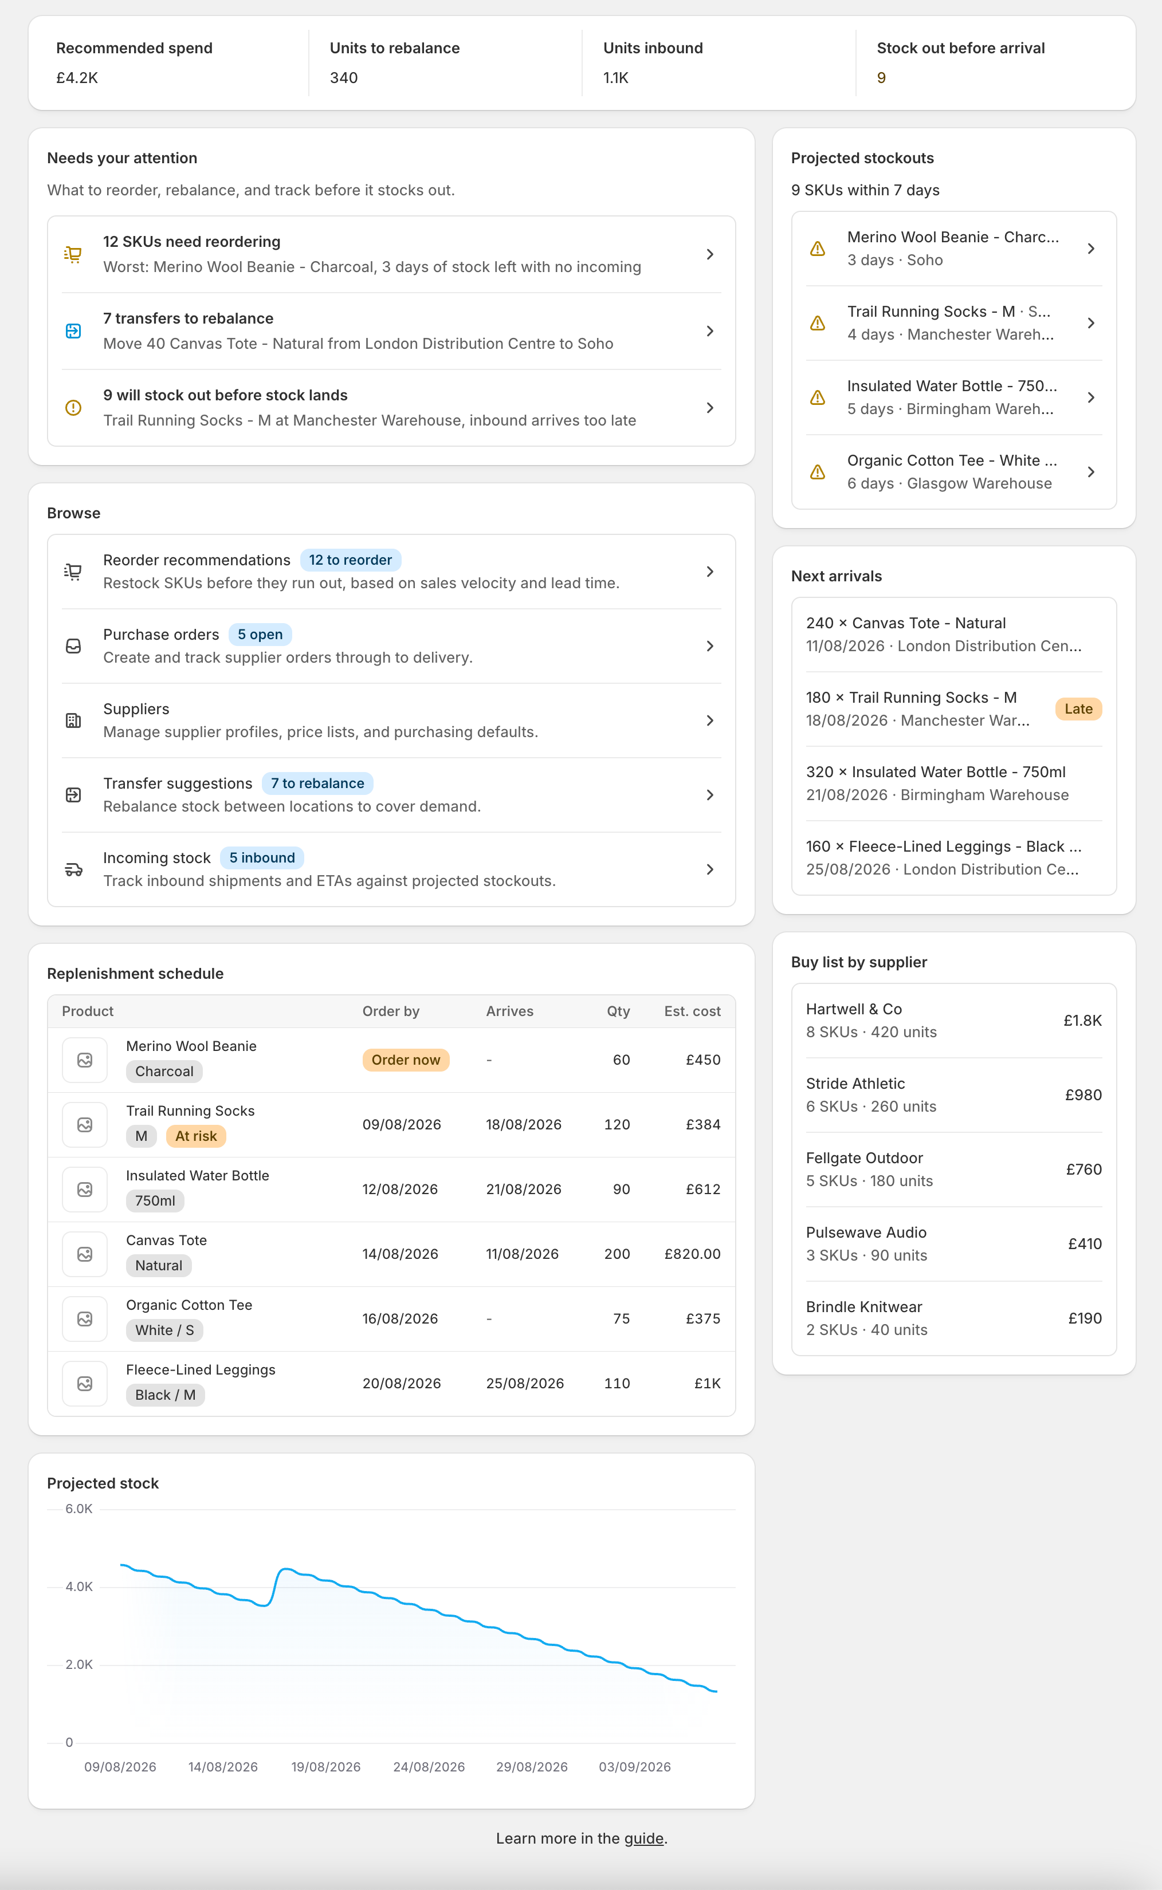
Task: Open chevron for Trail Running Socks projected stockout
Action: (1090, 324)
